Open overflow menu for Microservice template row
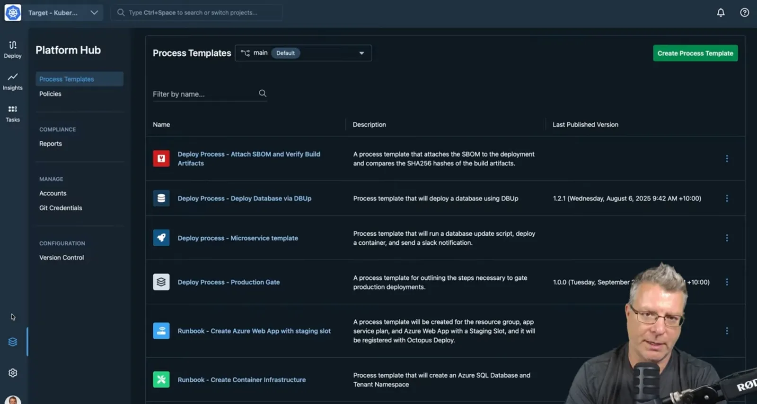Image resolution: width=757 pixels, height=404 pixels. 727,238
